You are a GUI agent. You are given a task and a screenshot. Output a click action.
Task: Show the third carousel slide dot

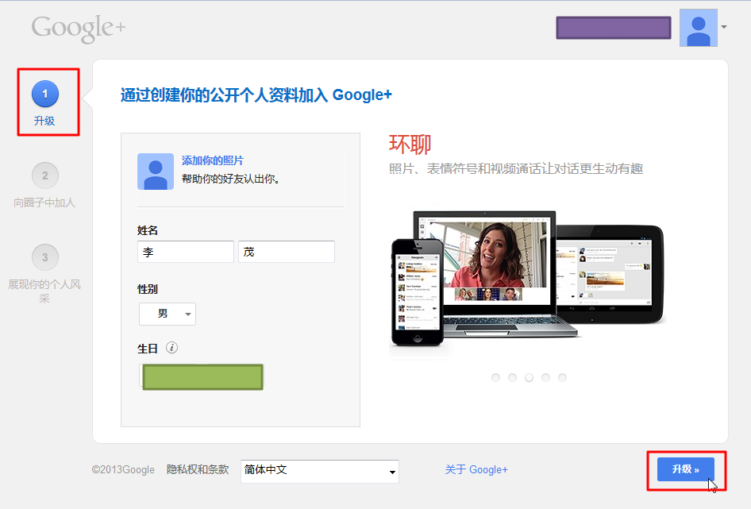click(x=530, y=378)
